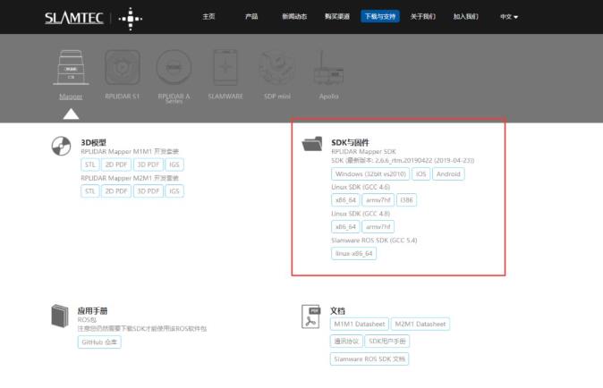This screenshot has width=603, height=388.
Task: Open 购买渠道 in the top navigation
Action: tap(336, 17)
